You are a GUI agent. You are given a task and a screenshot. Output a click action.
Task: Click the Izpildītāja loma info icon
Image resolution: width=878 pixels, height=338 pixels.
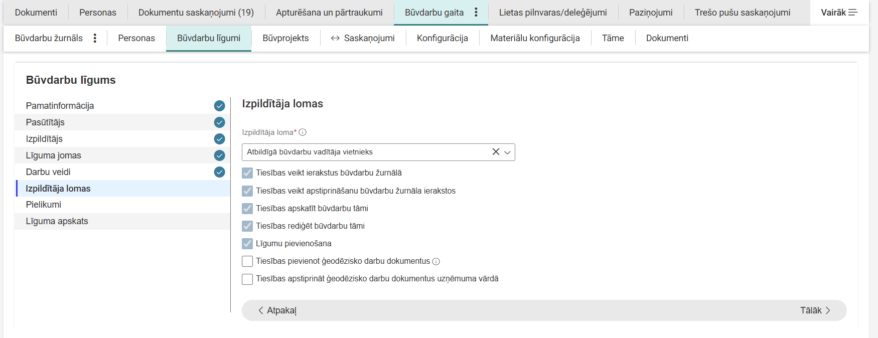point(303,132)
